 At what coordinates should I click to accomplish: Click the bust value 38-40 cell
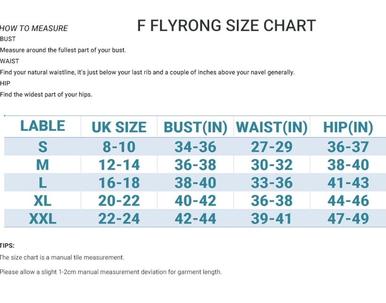pos(196,183)
